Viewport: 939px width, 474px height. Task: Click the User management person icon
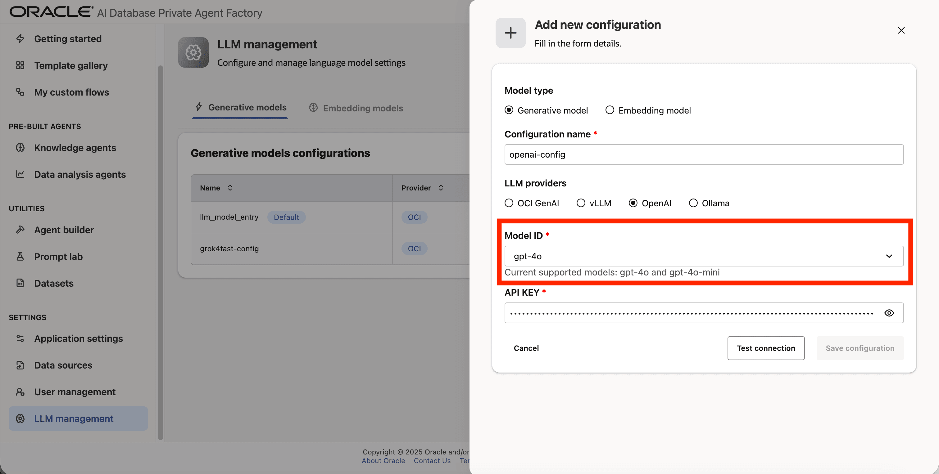coord(20,392)
